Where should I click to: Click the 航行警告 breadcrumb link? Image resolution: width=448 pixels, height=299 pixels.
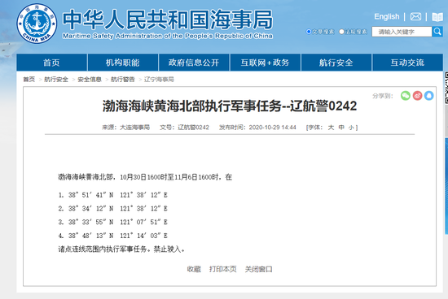(x=122, y=80)
